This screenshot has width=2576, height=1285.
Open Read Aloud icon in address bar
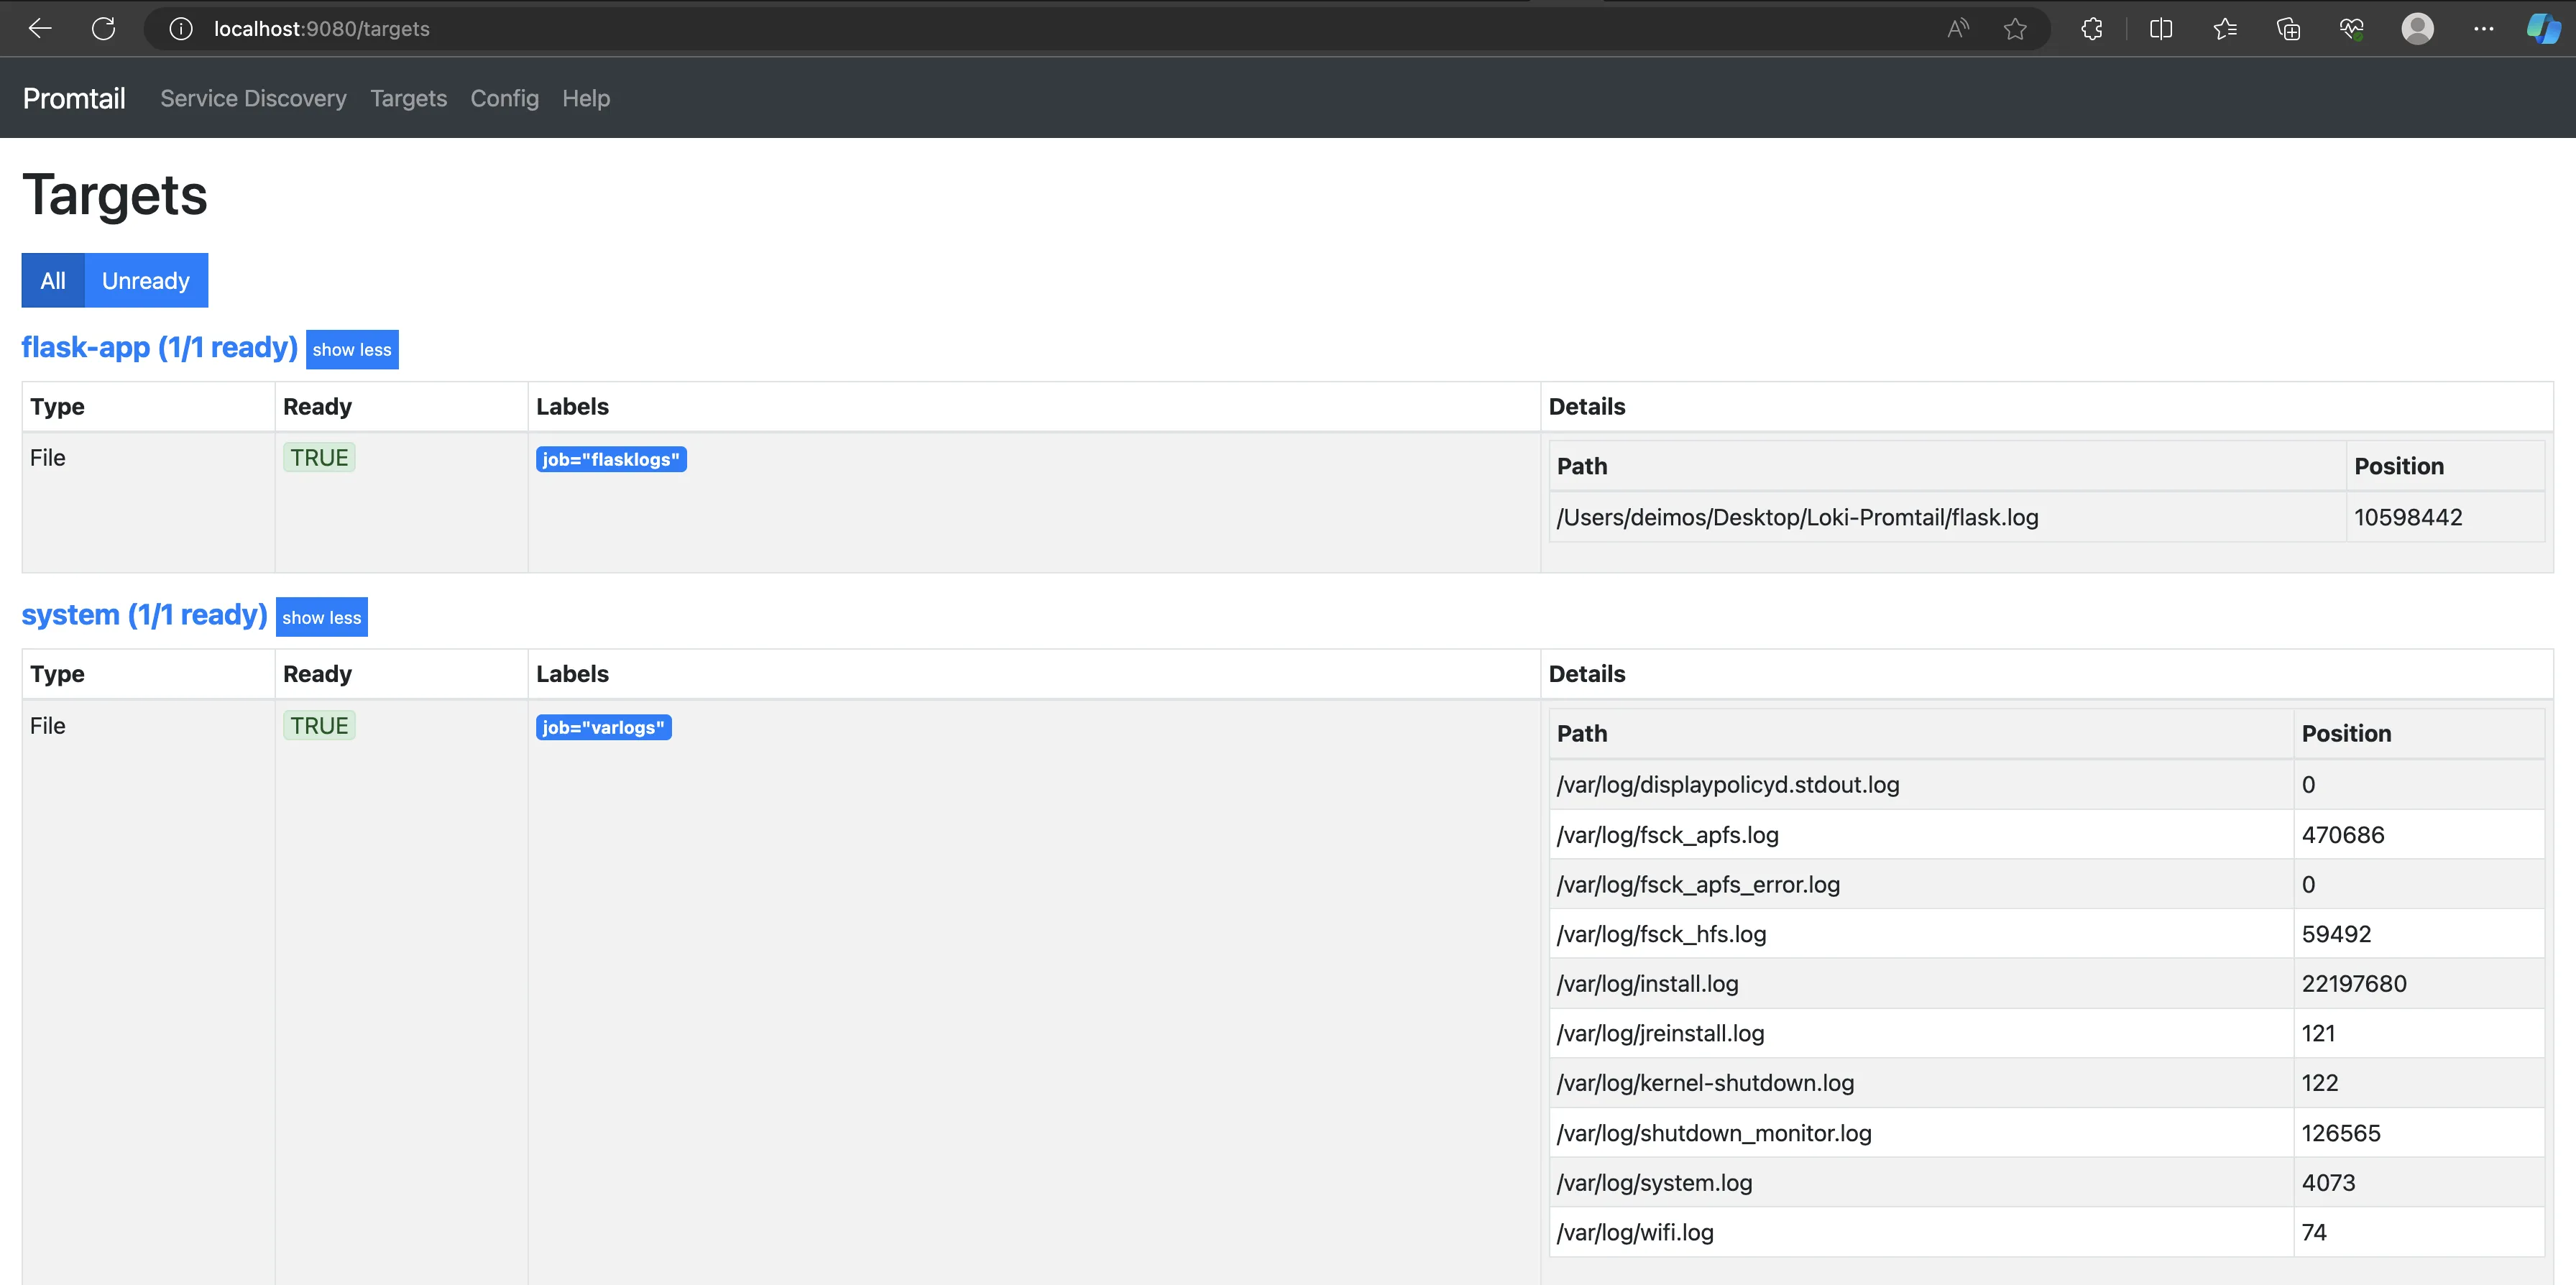(1958, 29)
